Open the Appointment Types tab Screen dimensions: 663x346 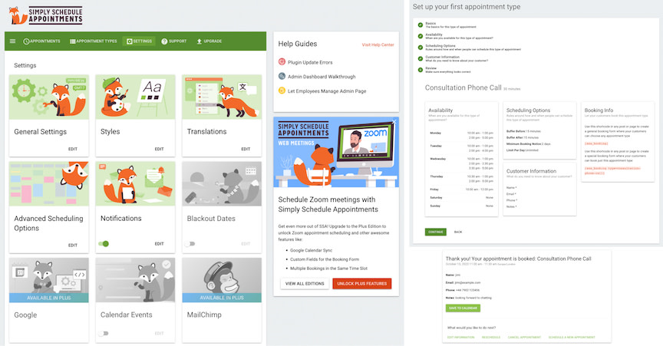pos(94,41)
